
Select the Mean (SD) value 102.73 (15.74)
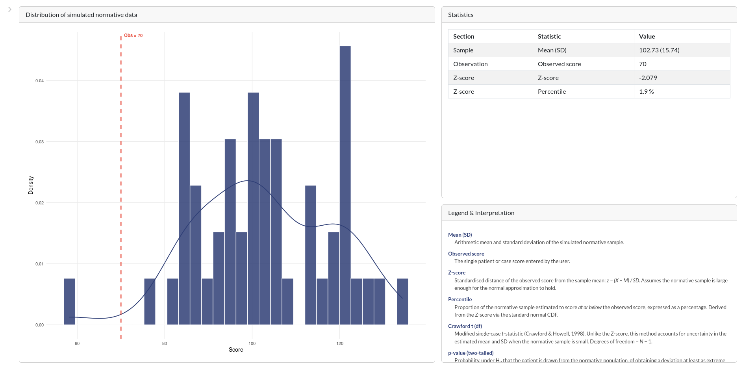[x=659, y=50]
